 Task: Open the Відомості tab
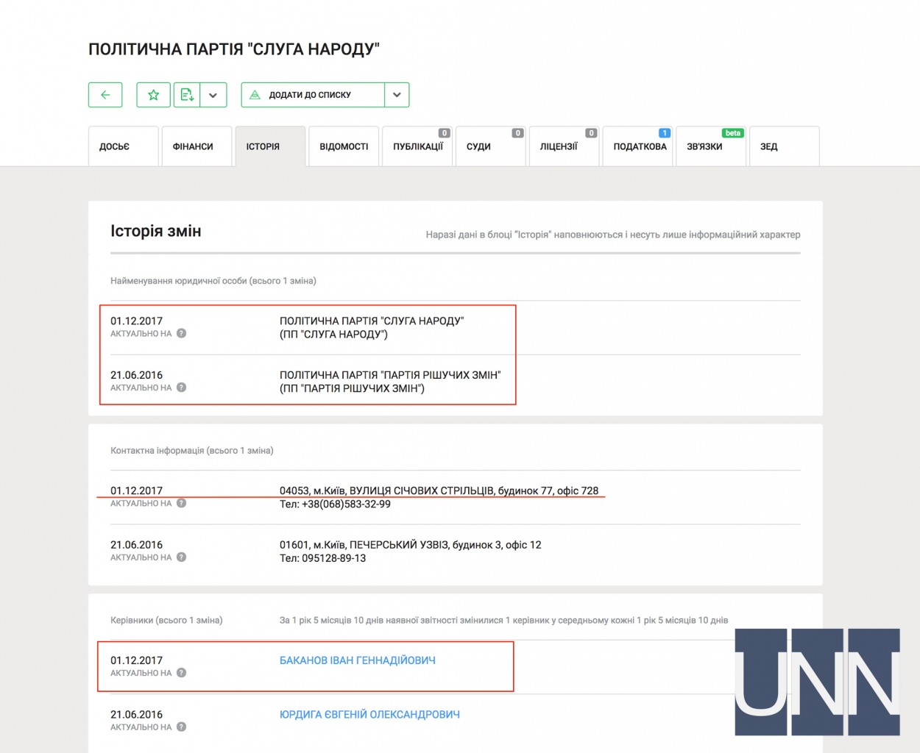[344, 146]
